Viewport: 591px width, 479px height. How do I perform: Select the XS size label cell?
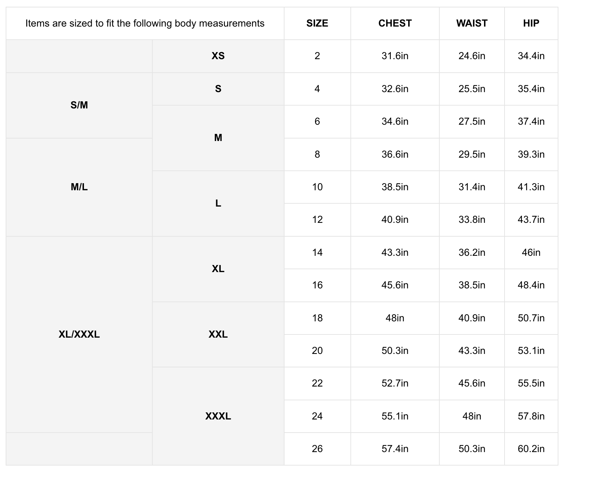(218, 56)
